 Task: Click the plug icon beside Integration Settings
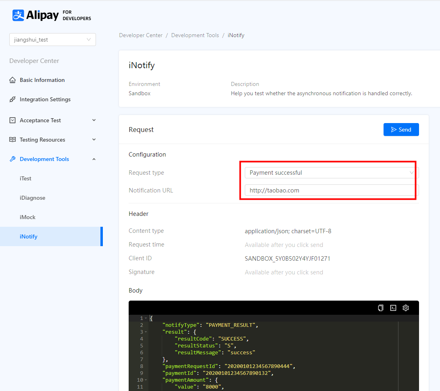pyautogui.click(x=13, y=99)
